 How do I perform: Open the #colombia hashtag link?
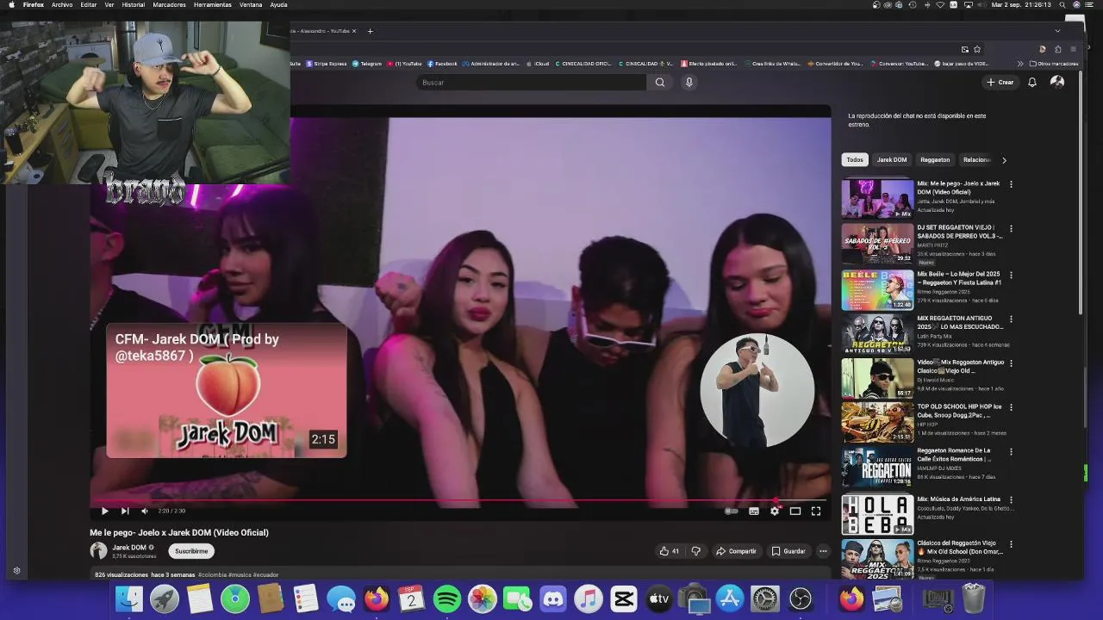tap(212, 574)
